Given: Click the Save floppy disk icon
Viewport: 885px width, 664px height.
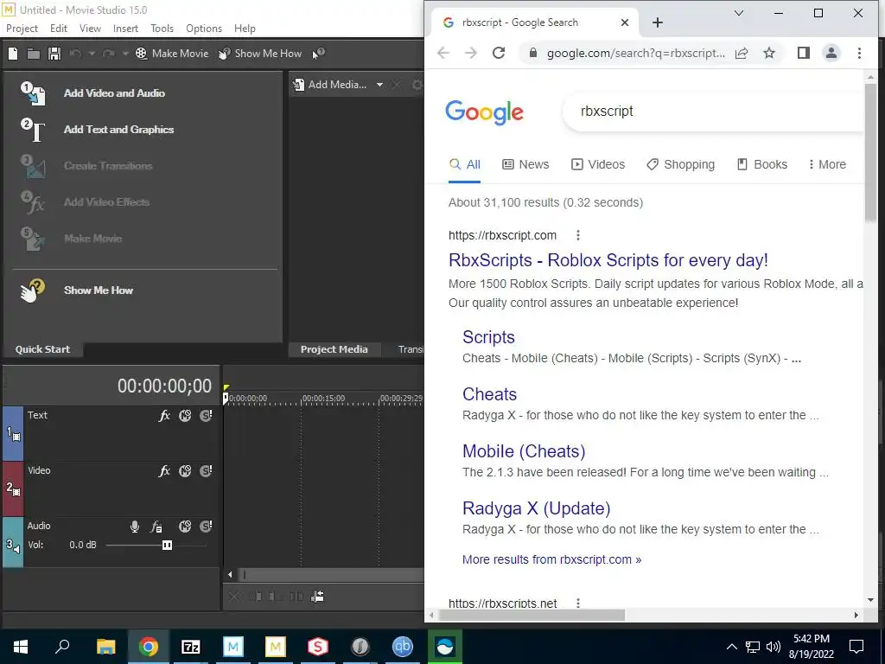Looking at the screenshot, I should coord(54,54).
